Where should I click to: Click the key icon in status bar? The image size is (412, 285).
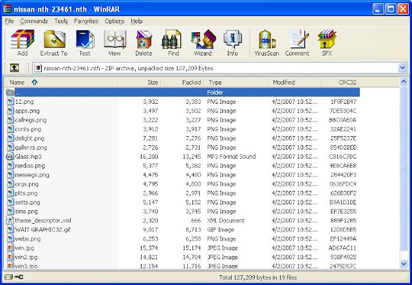coord(19,277)
